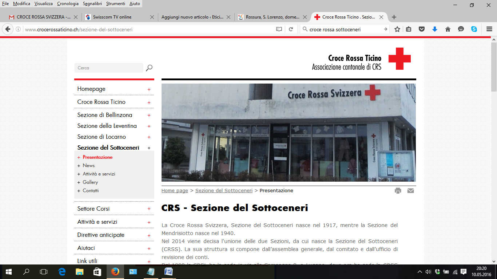
Task: Expand Sezione di Locarno plus sign
Action: 149,137
